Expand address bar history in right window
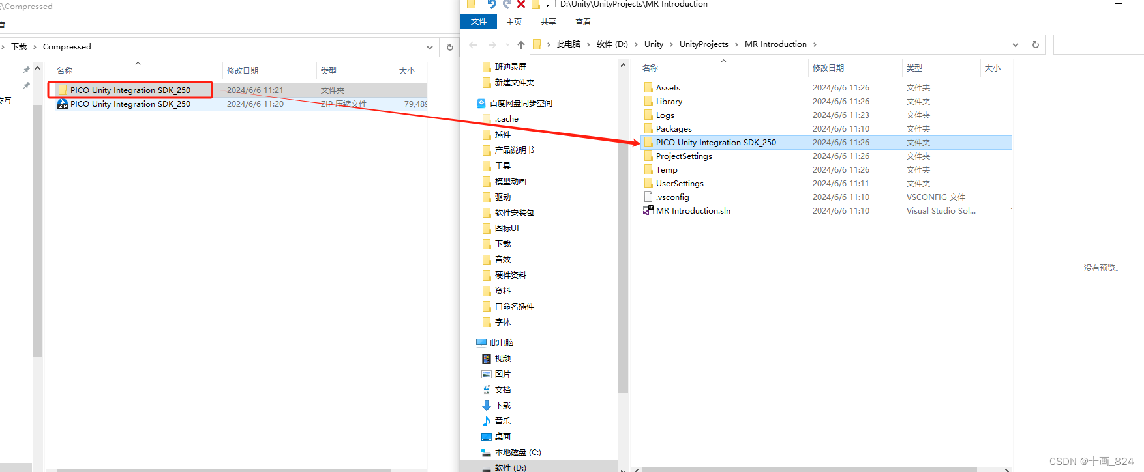The width and height of the screenshot is (1144, 472). 1016,45
